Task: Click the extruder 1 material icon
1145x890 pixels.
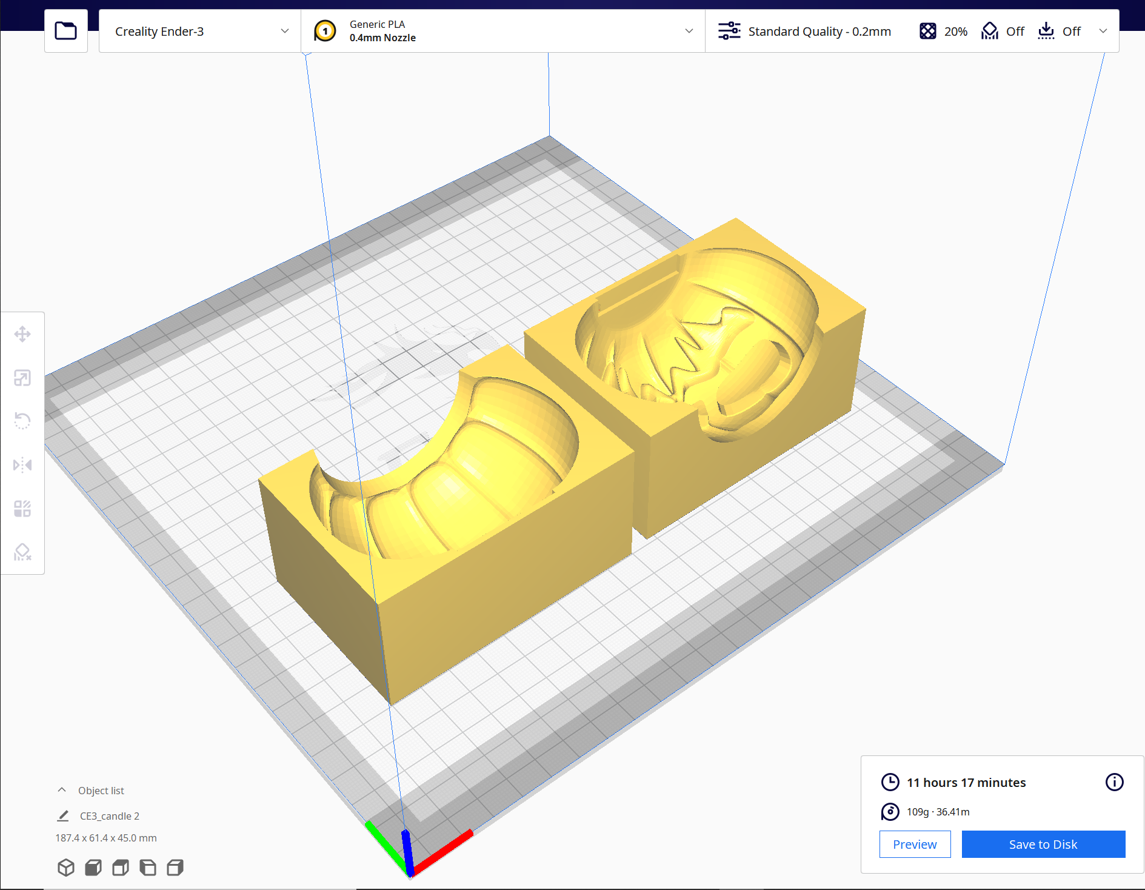Action: 325,31
